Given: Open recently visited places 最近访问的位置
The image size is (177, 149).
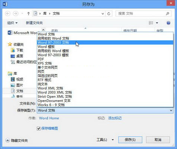Looking at the screenshot, I should pyautogui.click(x=24, y=62).
